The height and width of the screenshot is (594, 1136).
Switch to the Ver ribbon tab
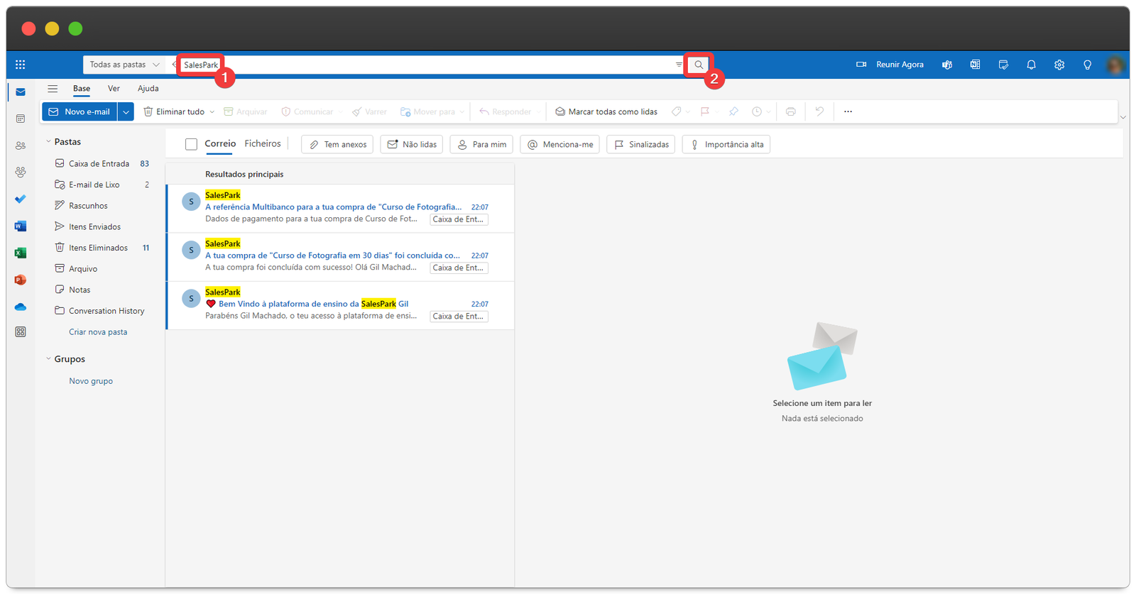114,89
